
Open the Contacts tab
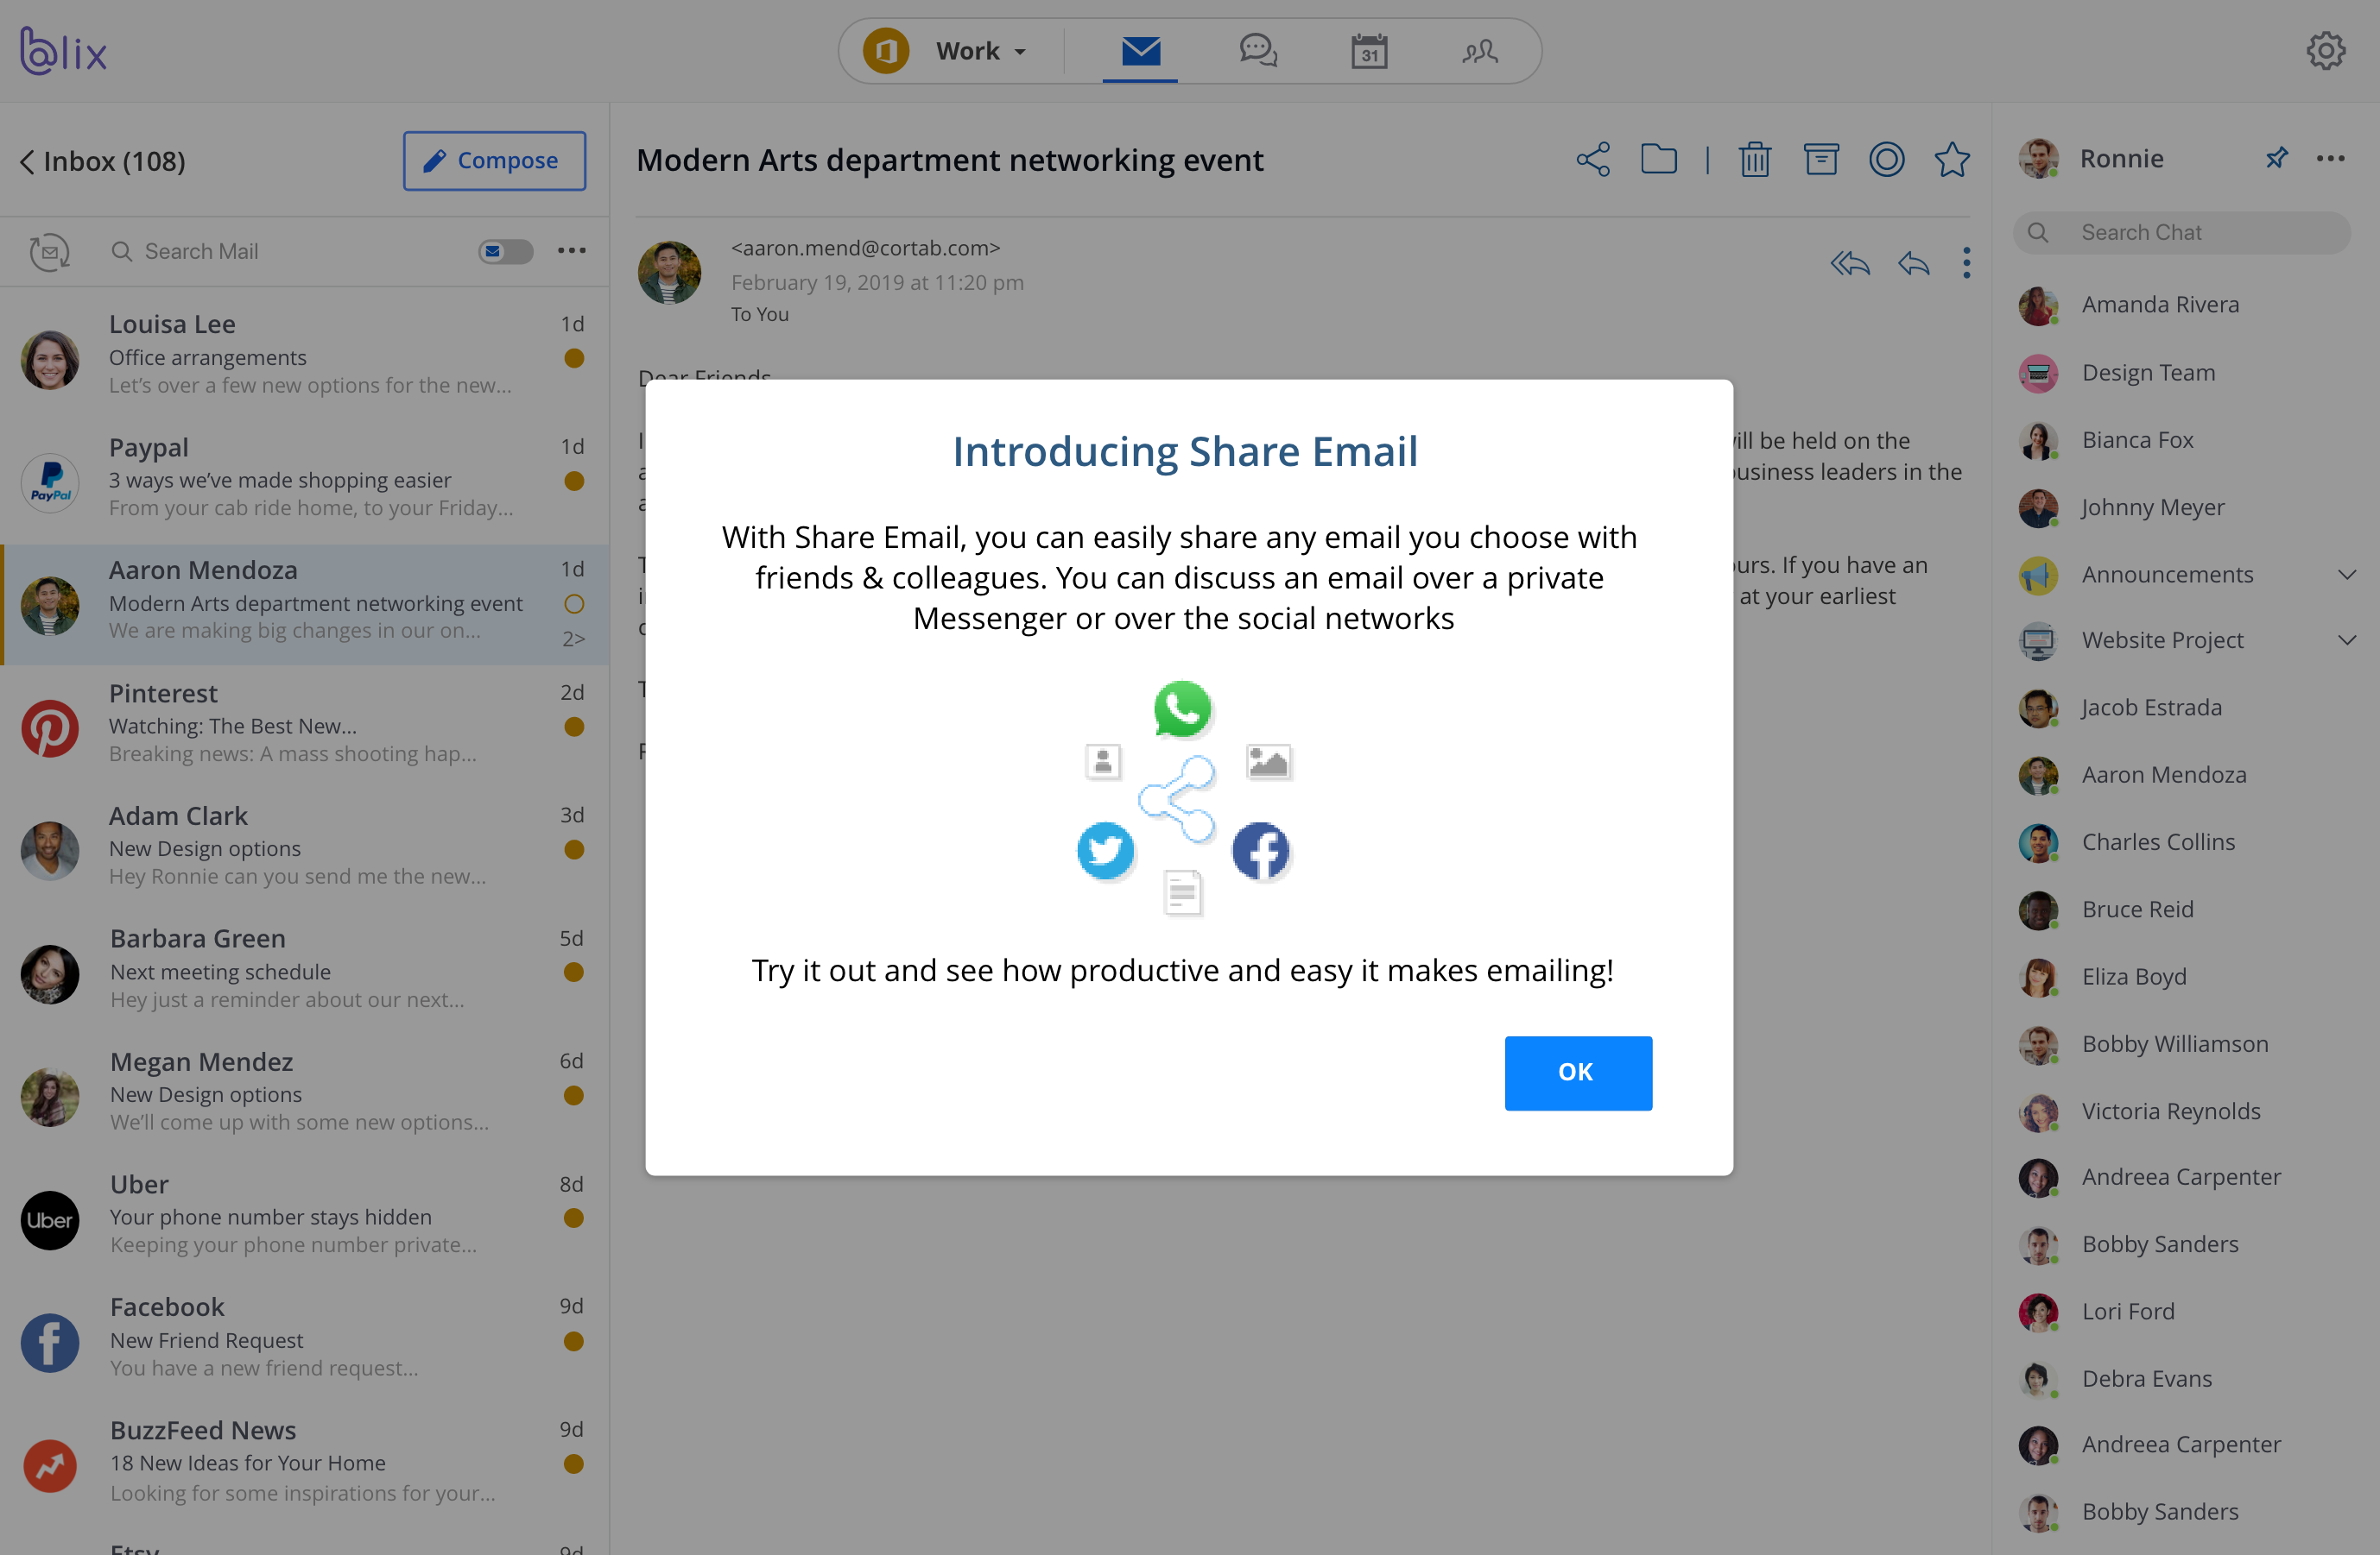(x=1480, y=51)
